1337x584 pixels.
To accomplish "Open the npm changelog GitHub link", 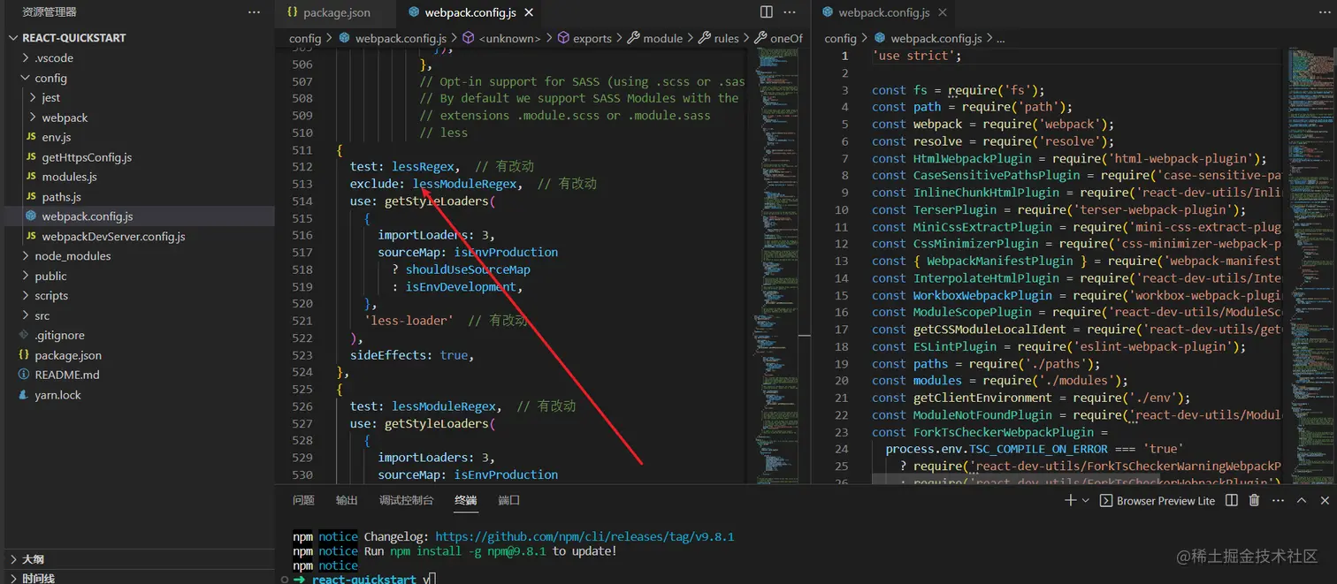I will point(584,536).
